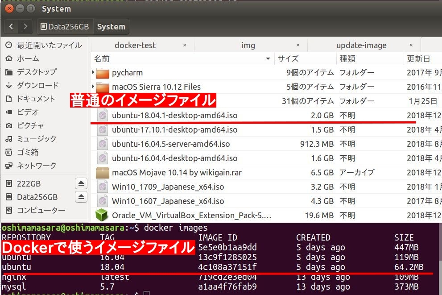Screen dimensions: 442x295
Task: Eject the 222GB drive
Action: (x=81, y=183)
